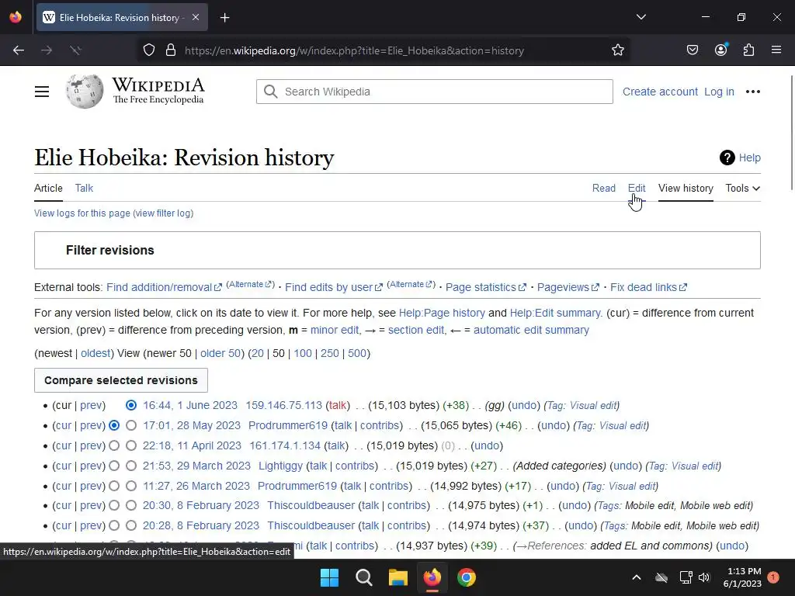The height and width of the screenshot is (596, 795).
Task: Open Prodrummer619 user page on 28 May row
Action: pos(288,425)
